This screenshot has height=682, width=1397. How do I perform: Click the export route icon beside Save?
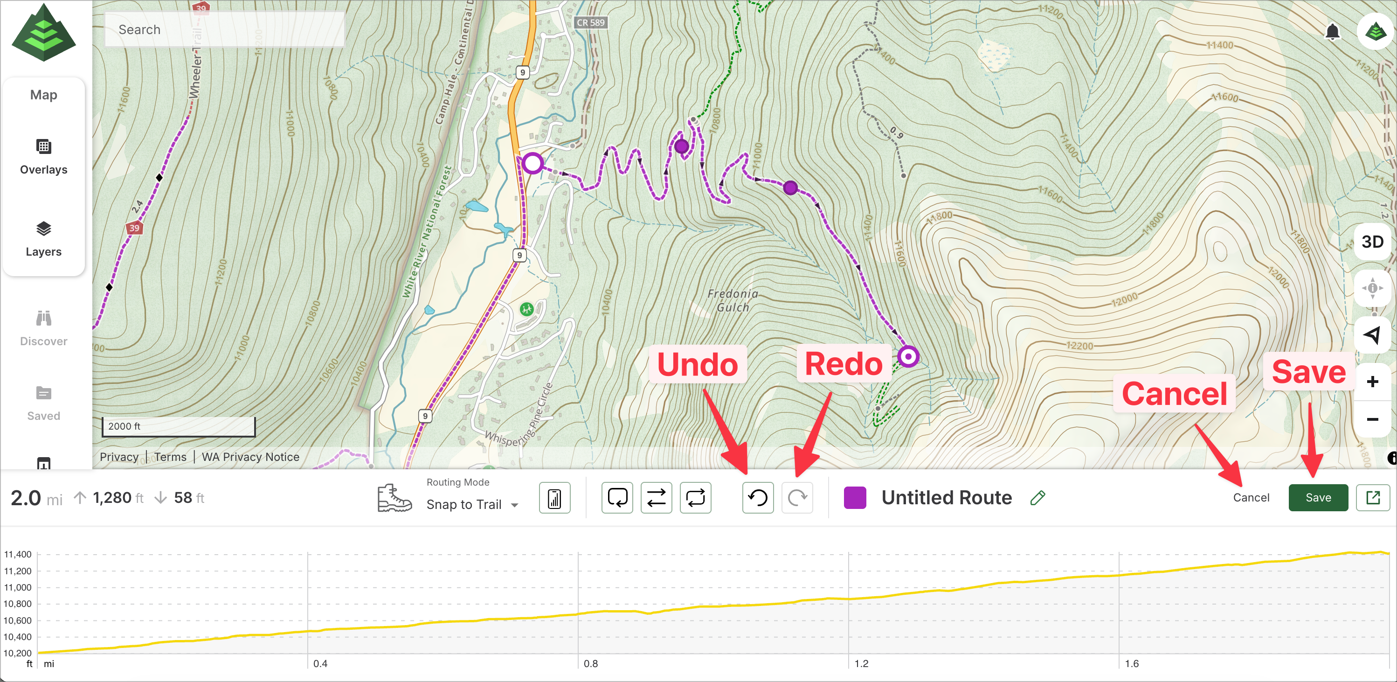click(1373, 498)
